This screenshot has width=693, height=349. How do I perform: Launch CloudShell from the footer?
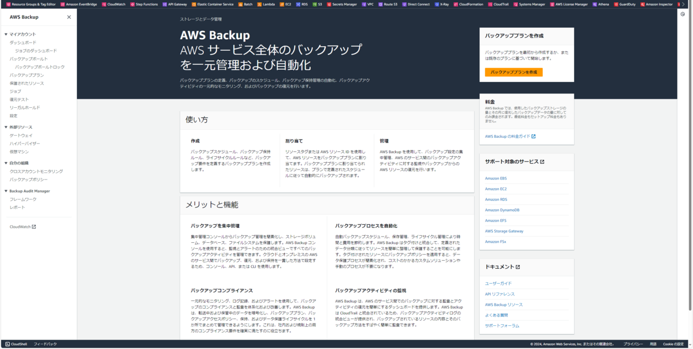pyautogui.click(x=16, y=344)
